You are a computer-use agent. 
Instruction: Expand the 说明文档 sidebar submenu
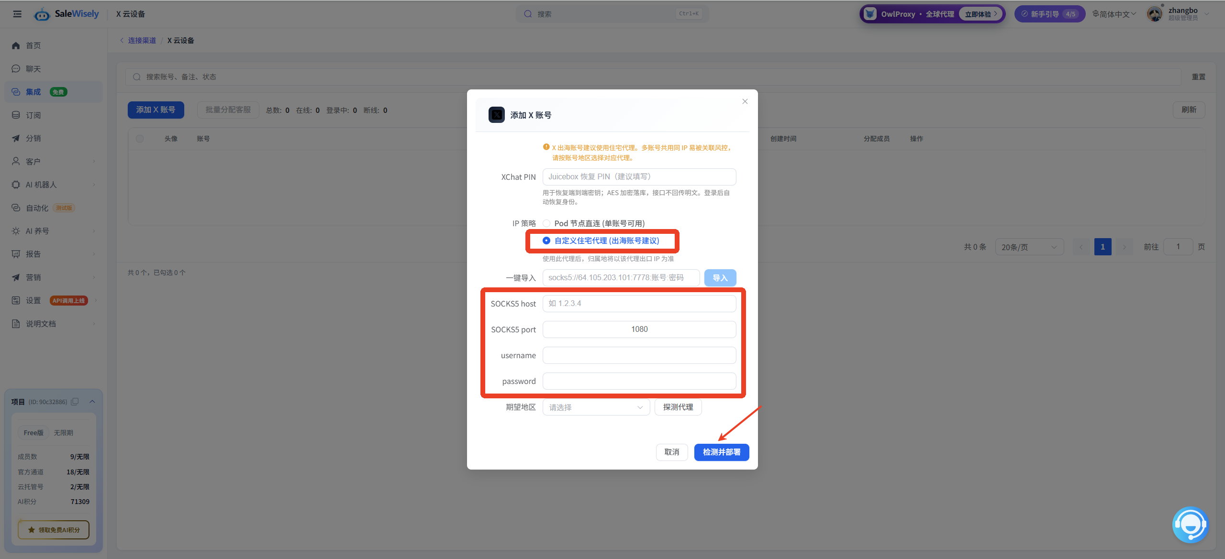94,324
